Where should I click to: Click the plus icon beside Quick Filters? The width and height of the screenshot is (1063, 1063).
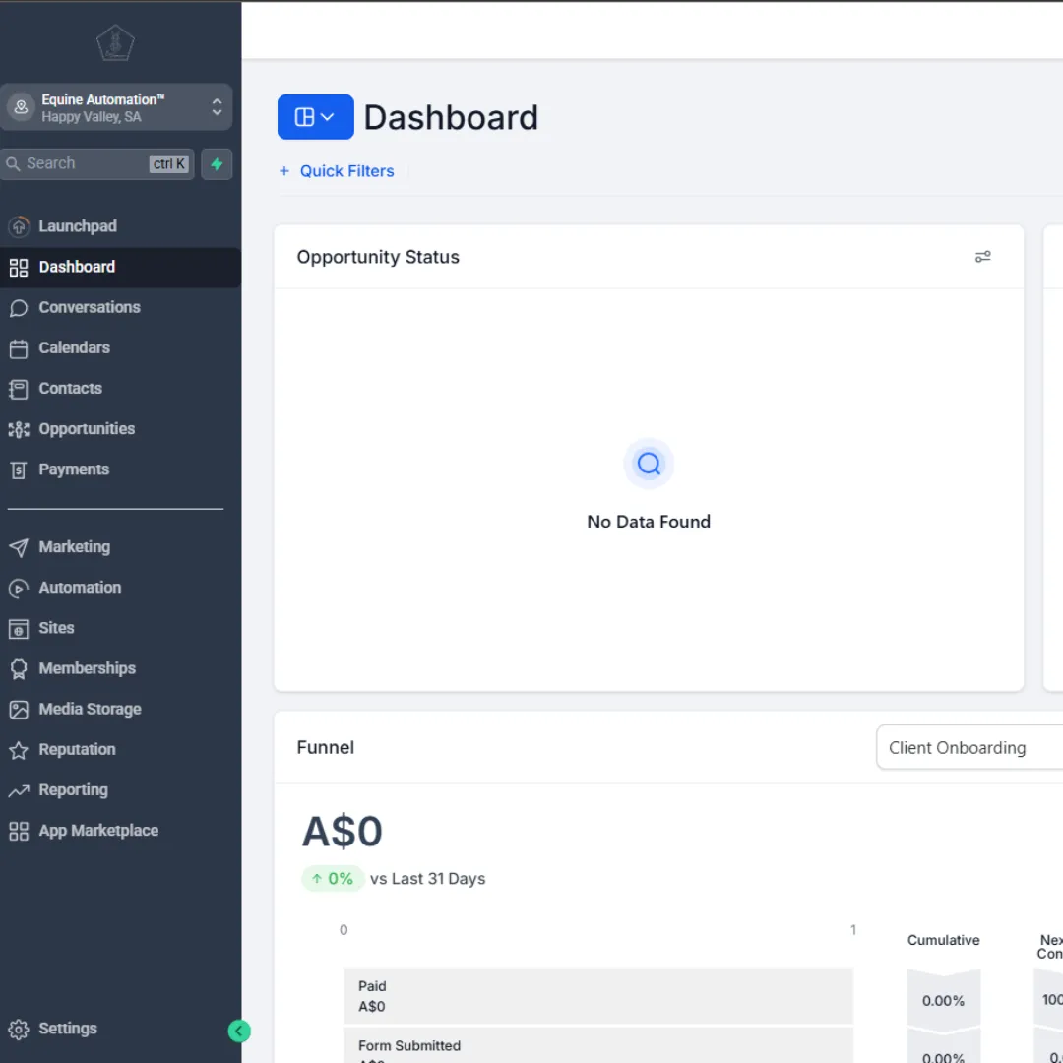coord(284,171)
